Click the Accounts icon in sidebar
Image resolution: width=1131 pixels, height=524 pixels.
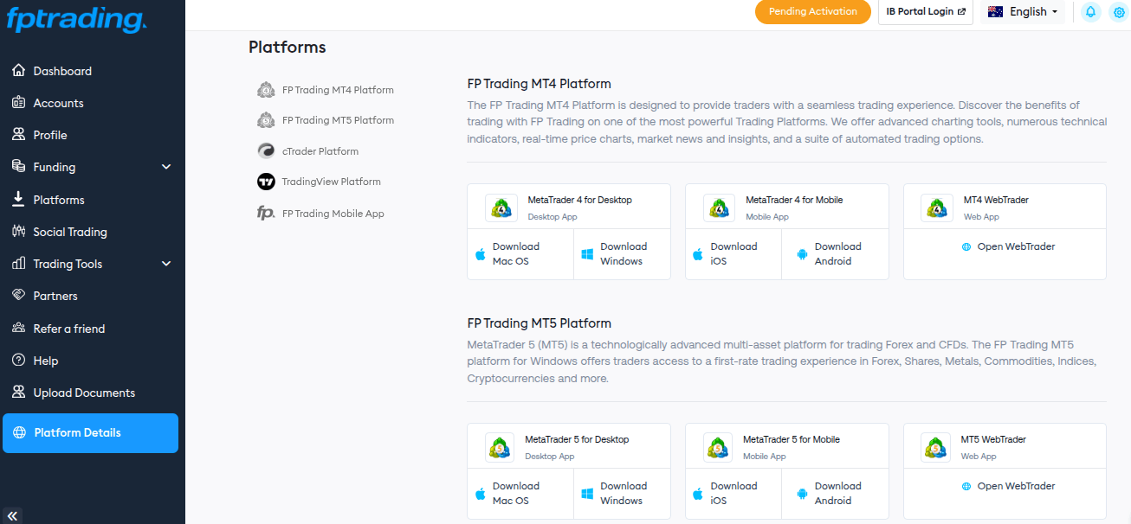click(18, 103)
